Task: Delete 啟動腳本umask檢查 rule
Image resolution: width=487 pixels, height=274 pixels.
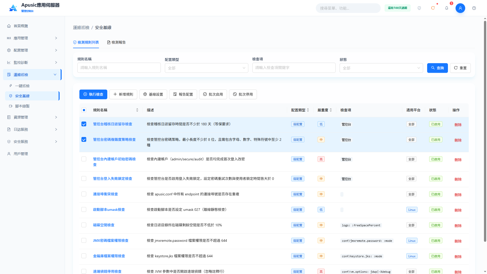Action: click(458, 210)
